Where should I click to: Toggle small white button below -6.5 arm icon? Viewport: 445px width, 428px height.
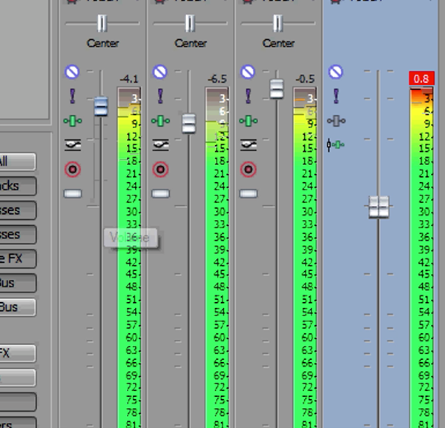point(161,194)
